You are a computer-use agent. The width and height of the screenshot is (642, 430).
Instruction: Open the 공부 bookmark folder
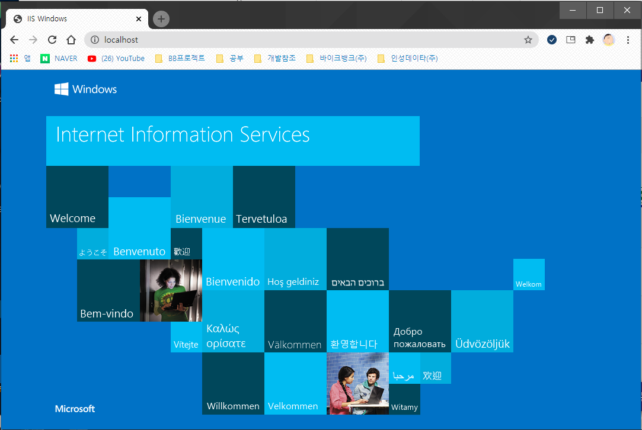(x=229, y=59)
